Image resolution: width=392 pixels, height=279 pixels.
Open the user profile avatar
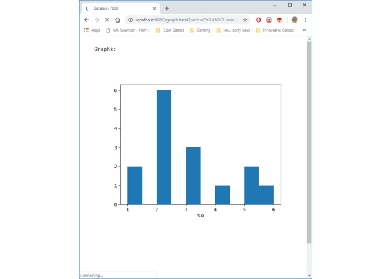click(294, 20)
